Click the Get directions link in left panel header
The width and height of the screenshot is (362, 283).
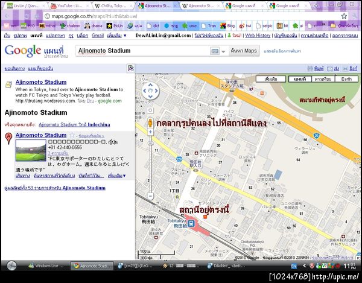point(14,69)
